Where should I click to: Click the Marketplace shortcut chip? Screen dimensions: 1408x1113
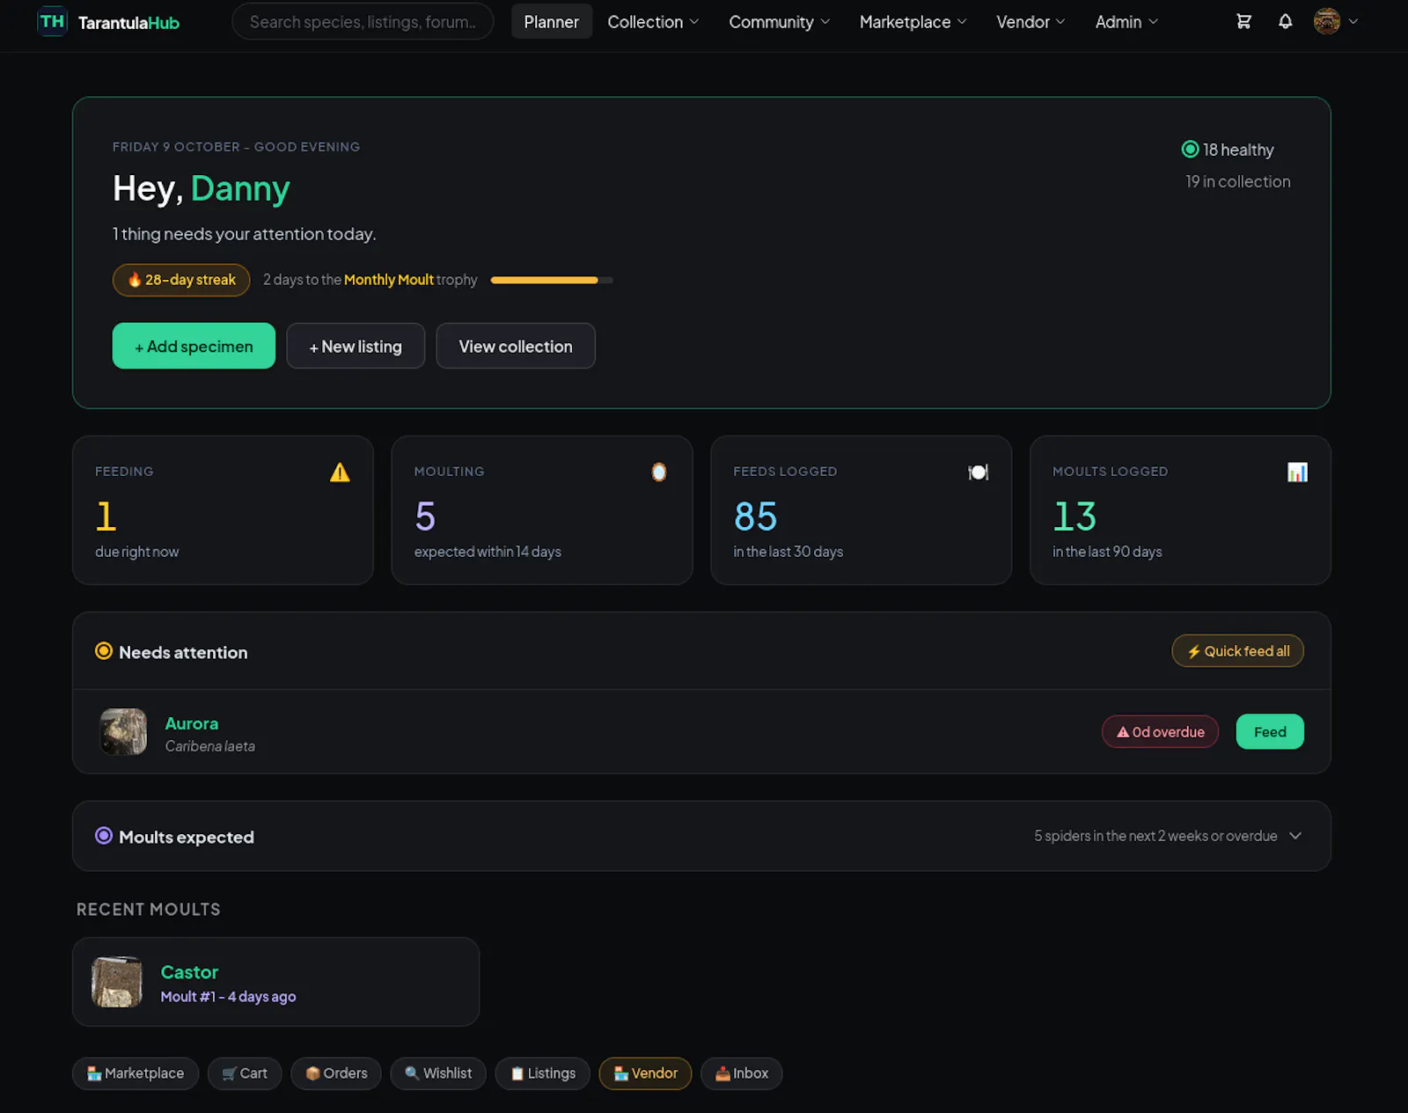(136, 1073)
